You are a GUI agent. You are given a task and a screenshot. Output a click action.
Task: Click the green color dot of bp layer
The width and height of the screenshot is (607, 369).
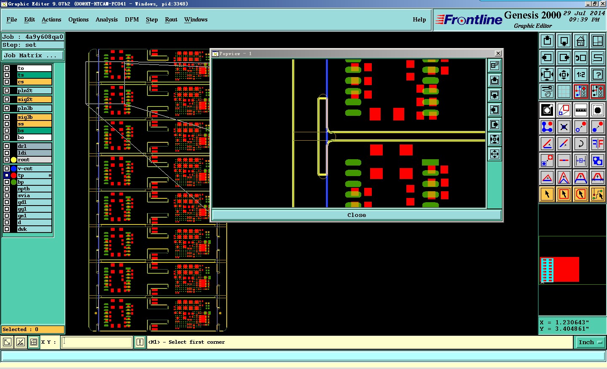pyautogui.click(x=14, y=182)
